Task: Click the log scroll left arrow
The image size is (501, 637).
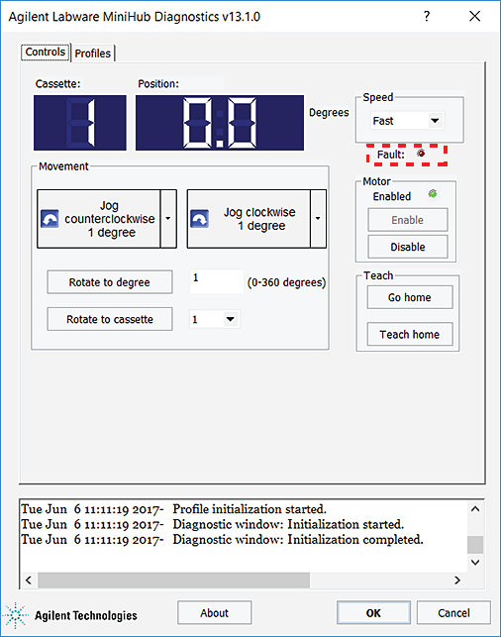Action: point(29,581)
